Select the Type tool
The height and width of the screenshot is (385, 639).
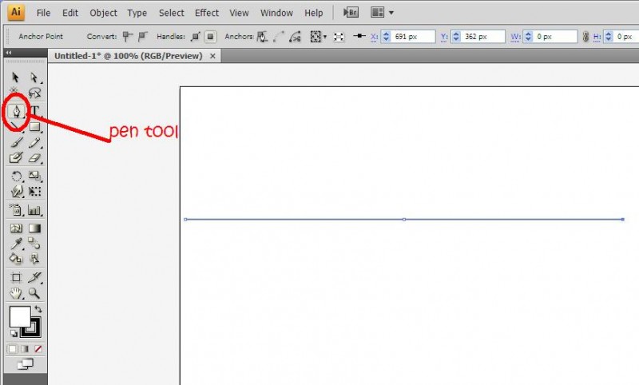(35, 111)
